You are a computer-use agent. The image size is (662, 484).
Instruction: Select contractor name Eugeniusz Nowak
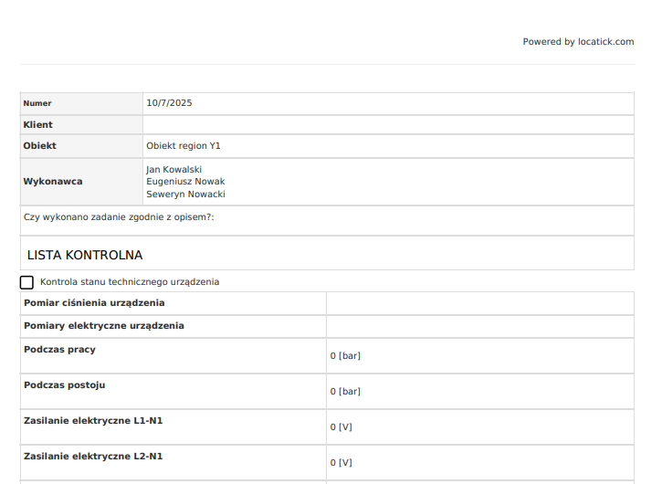(185, 181)
